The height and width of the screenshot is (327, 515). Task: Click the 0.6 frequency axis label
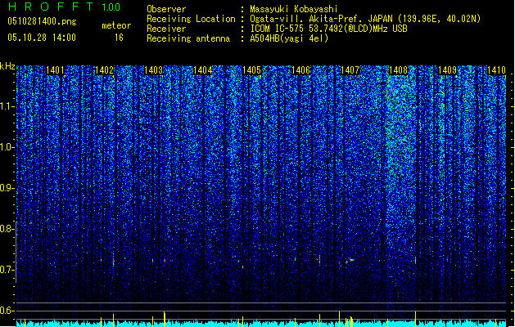[x=7, y=311]
